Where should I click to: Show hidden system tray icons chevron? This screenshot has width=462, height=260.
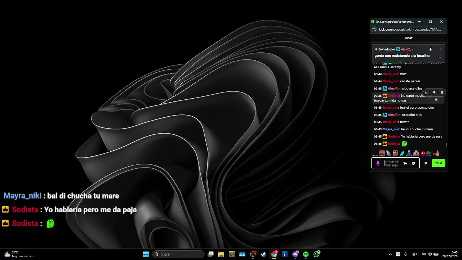[x=390, y=254]
